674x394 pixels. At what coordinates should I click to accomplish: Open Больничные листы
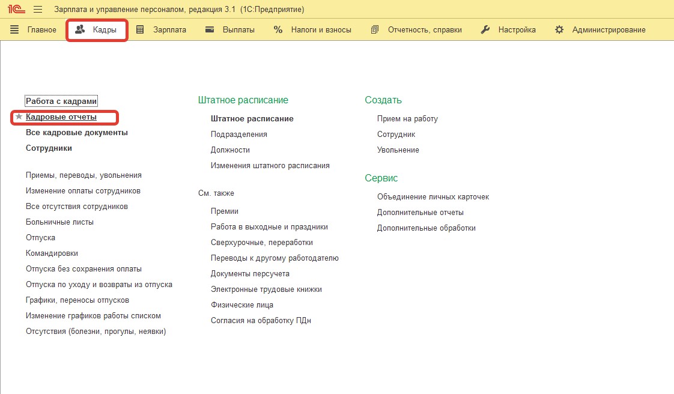pos(59,222)
